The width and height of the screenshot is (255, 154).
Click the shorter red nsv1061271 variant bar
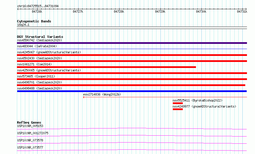(x=107, y=67)
